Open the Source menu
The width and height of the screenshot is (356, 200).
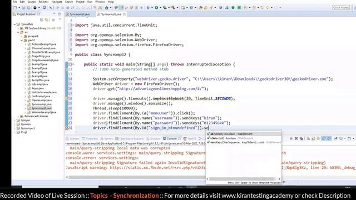[x=32, y=2]
